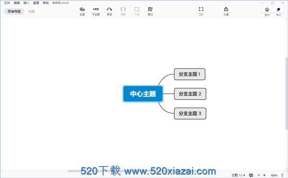Screen dimensions: 288x178
Task: Click the vertical scrollbar thumb
Action: tap(287, 93)
